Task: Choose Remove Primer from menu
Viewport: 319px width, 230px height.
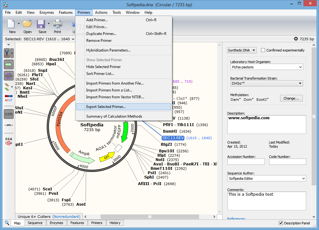Action: tap(124, 41)
